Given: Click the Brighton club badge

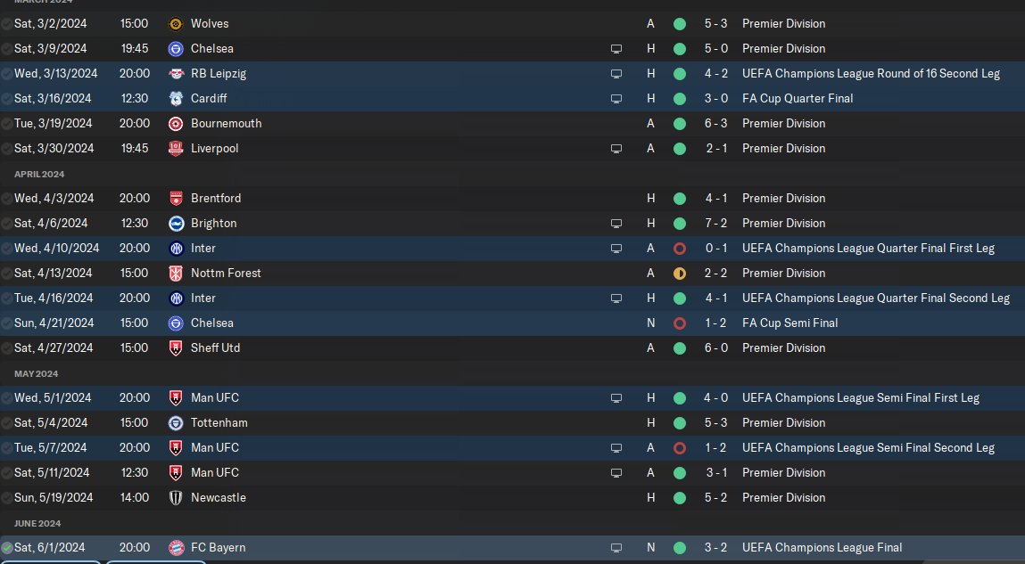Looking at the screenshot, I should pyautogui.click(x=176, y=224).
